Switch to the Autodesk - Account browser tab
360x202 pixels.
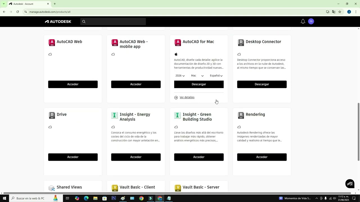coord(29,4)
